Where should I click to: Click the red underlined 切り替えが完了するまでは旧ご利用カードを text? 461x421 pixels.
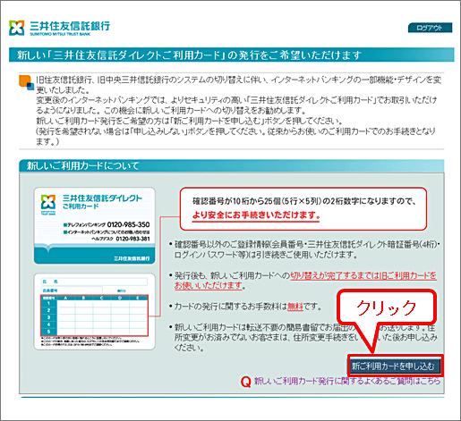click(363, 275)
